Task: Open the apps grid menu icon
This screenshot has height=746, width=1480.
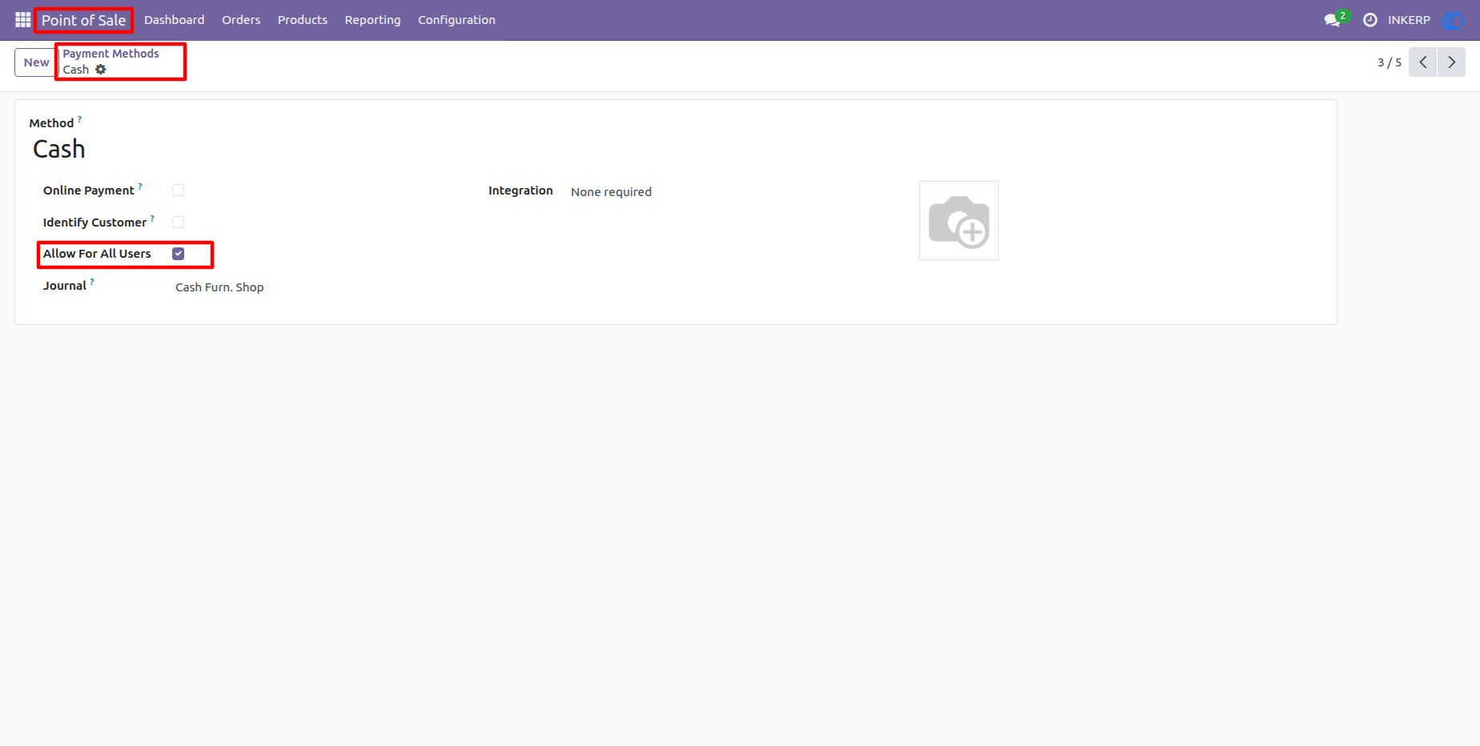Action: tap(22, 20)
